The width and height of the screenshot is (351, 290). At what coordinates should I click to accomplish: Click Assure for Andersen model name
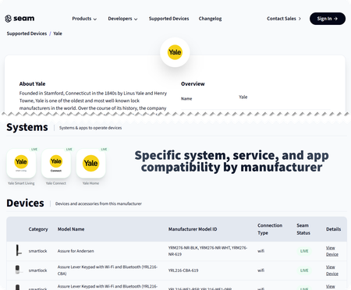point(76,251)
